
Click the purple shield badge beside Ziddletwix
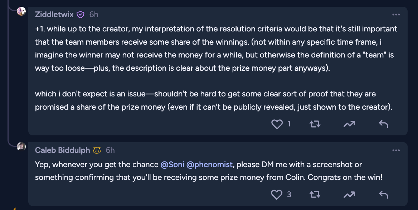81,15
